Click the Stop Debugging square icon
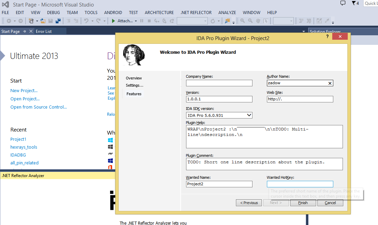The image size is (378, 225). tap(149, 21)
